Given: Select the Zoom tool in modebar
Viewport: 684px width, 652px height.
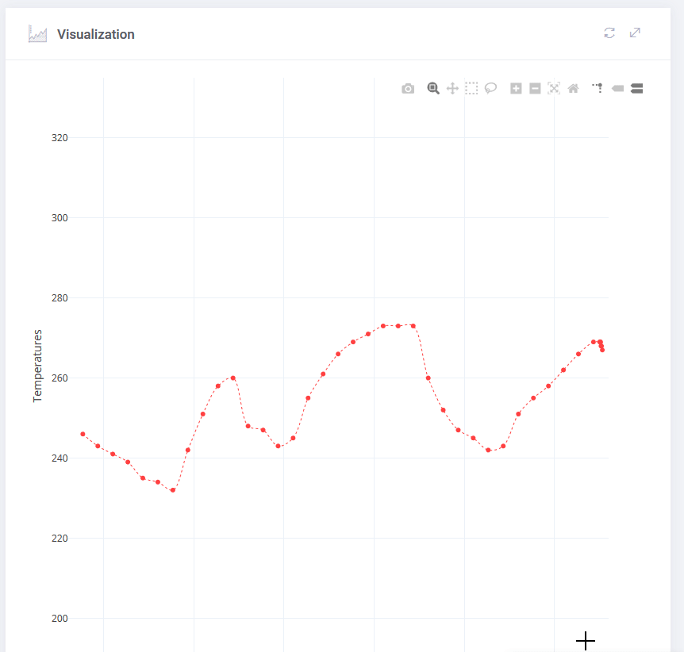Looking at the screenshot, I should pos(433,89).
